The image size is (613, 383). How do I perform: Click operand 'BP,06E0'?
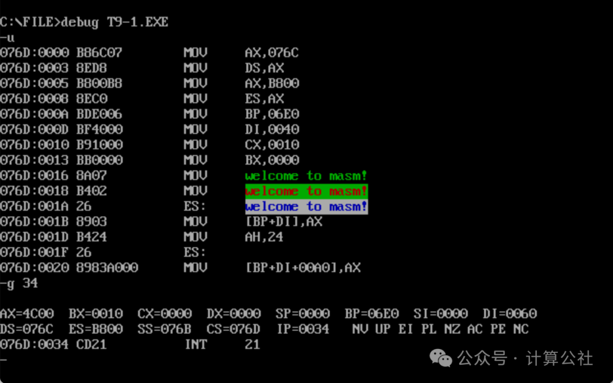pos(272,114)
